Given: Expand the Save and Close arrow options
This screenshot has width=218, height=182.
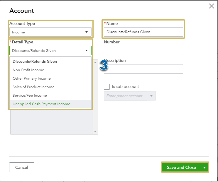Looking at the screenshot, I should click(205, 167).
